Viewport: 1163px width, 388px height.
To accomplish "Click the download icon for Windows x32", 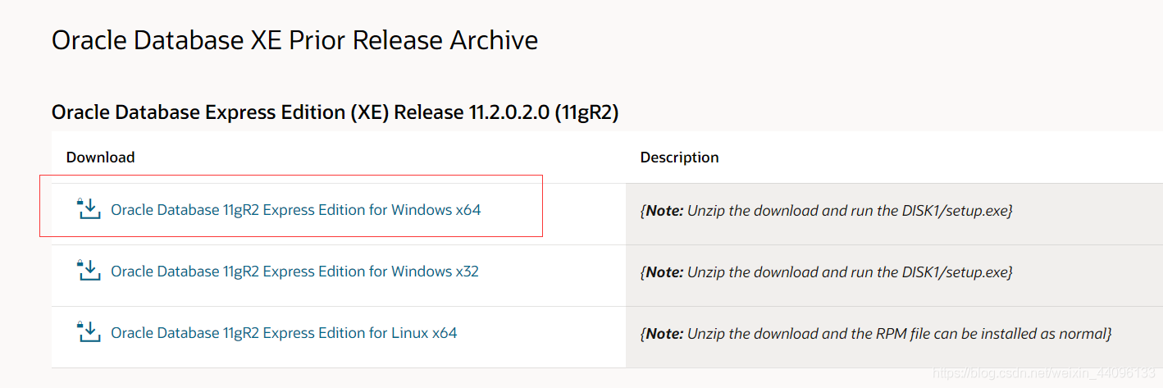I will 88,271.
